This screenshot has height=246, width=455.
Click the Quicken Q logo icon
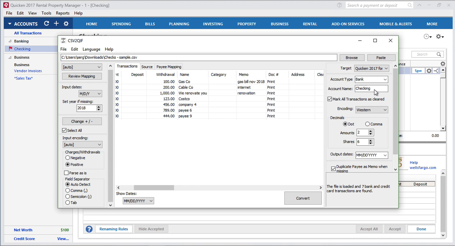point(6,5)
